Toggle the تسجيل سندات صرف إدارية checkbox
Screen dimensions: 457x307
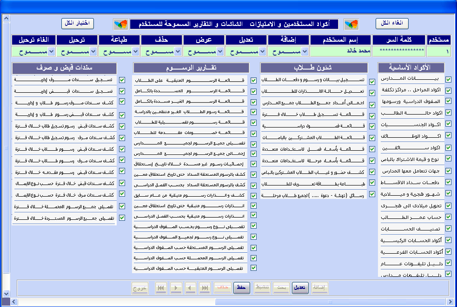[x=122, y=80]
